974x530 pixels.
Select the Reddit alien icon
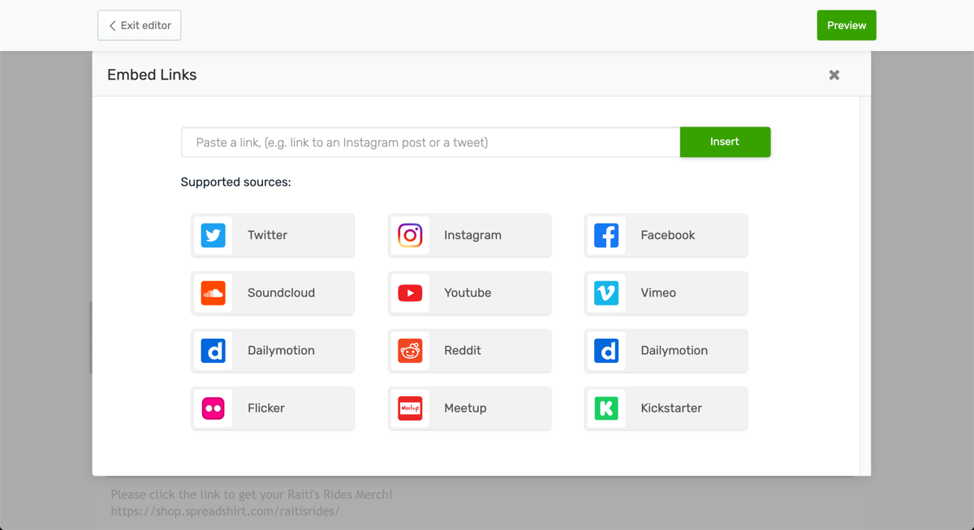point(410,350)
